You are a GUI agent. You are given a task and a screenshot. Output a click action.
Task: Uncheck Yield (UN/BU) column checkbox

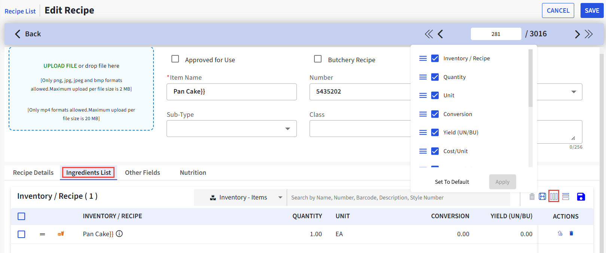435,132
